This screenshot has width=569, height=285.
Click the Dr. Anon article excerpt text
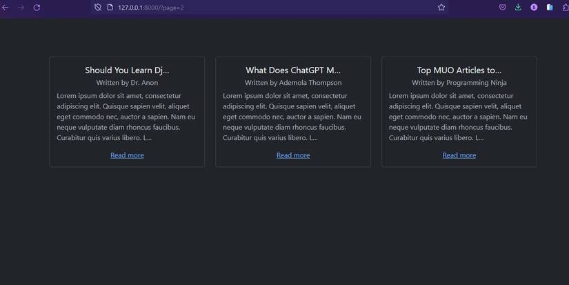tap(127, 117)
